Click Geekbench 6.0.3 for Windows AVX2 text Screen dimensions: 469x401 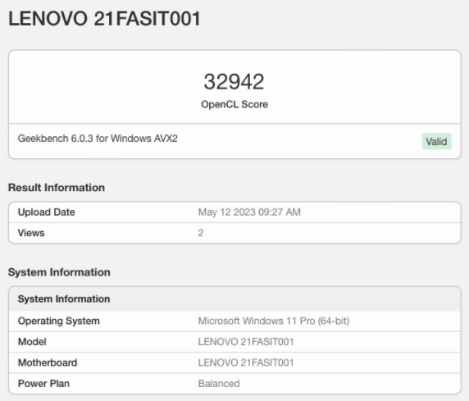tap(98, 139)
